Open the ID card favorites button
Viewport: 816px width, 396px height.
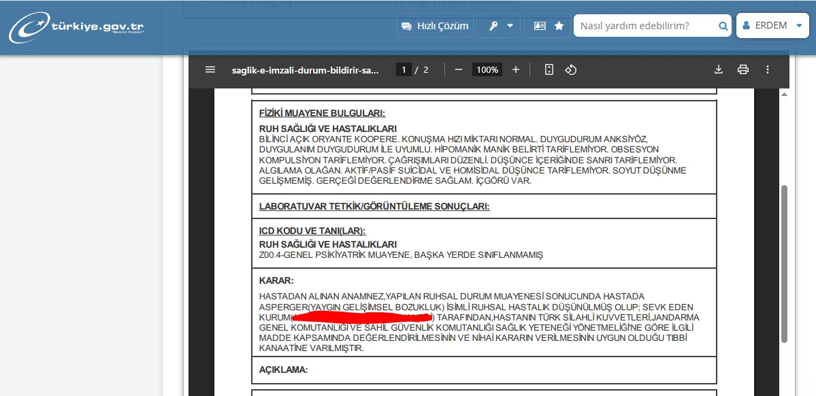(x=540, y=25)
